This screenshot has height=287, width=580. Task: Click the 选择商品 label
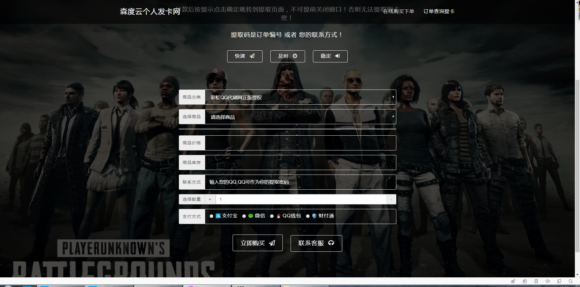coord(192,117)
